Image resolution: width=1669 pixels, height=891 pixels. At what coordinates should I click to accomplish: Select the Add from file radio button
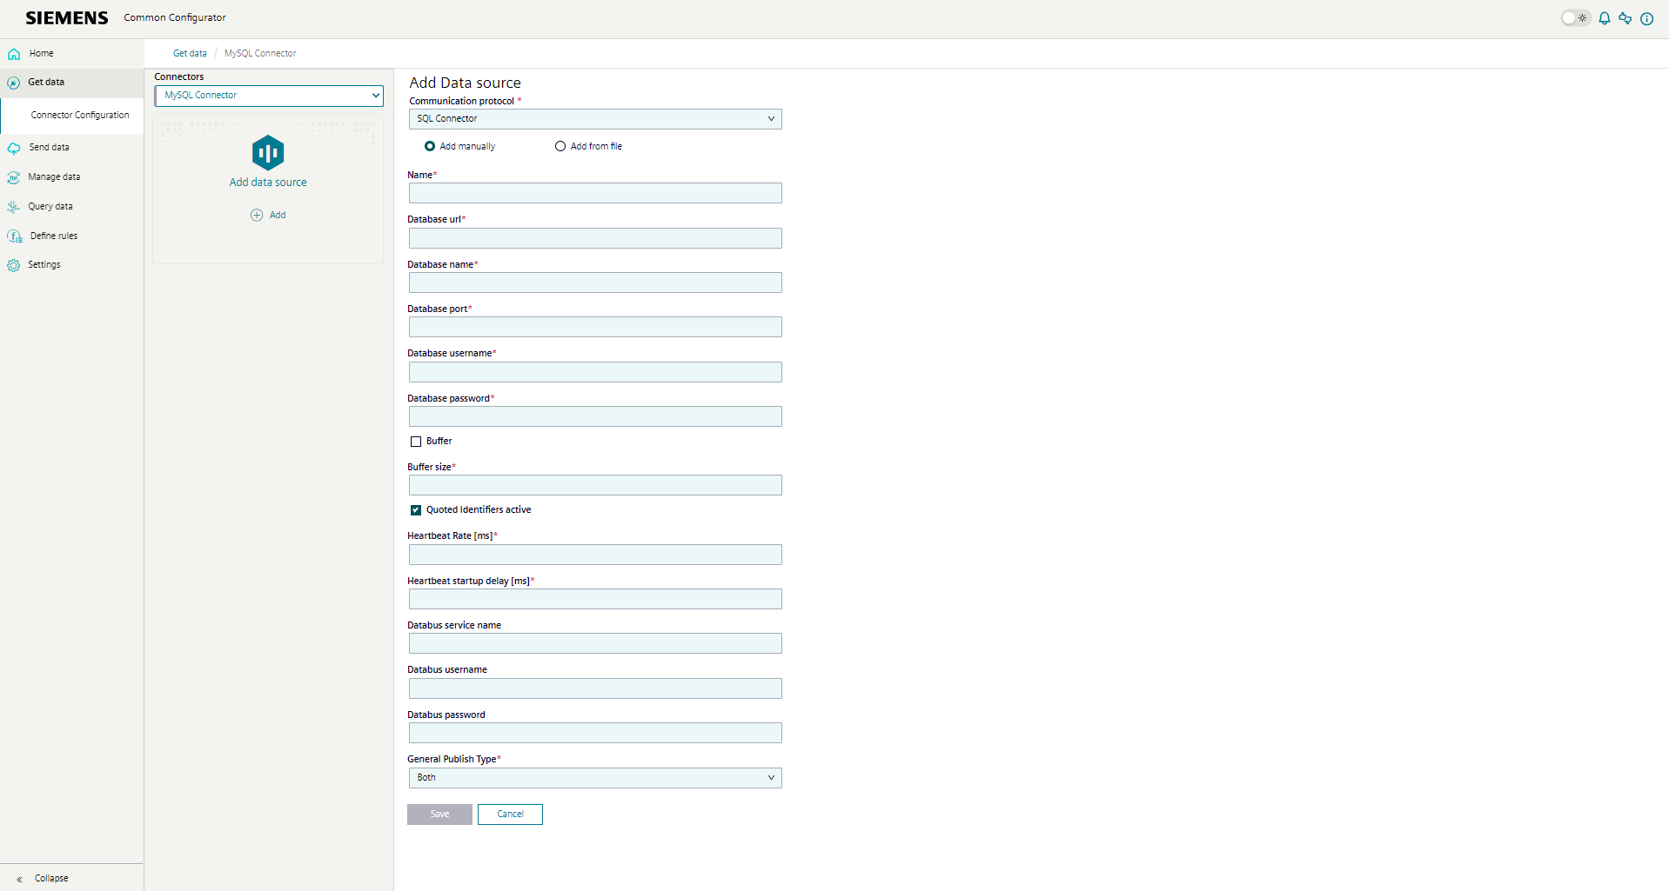[560, 146]
